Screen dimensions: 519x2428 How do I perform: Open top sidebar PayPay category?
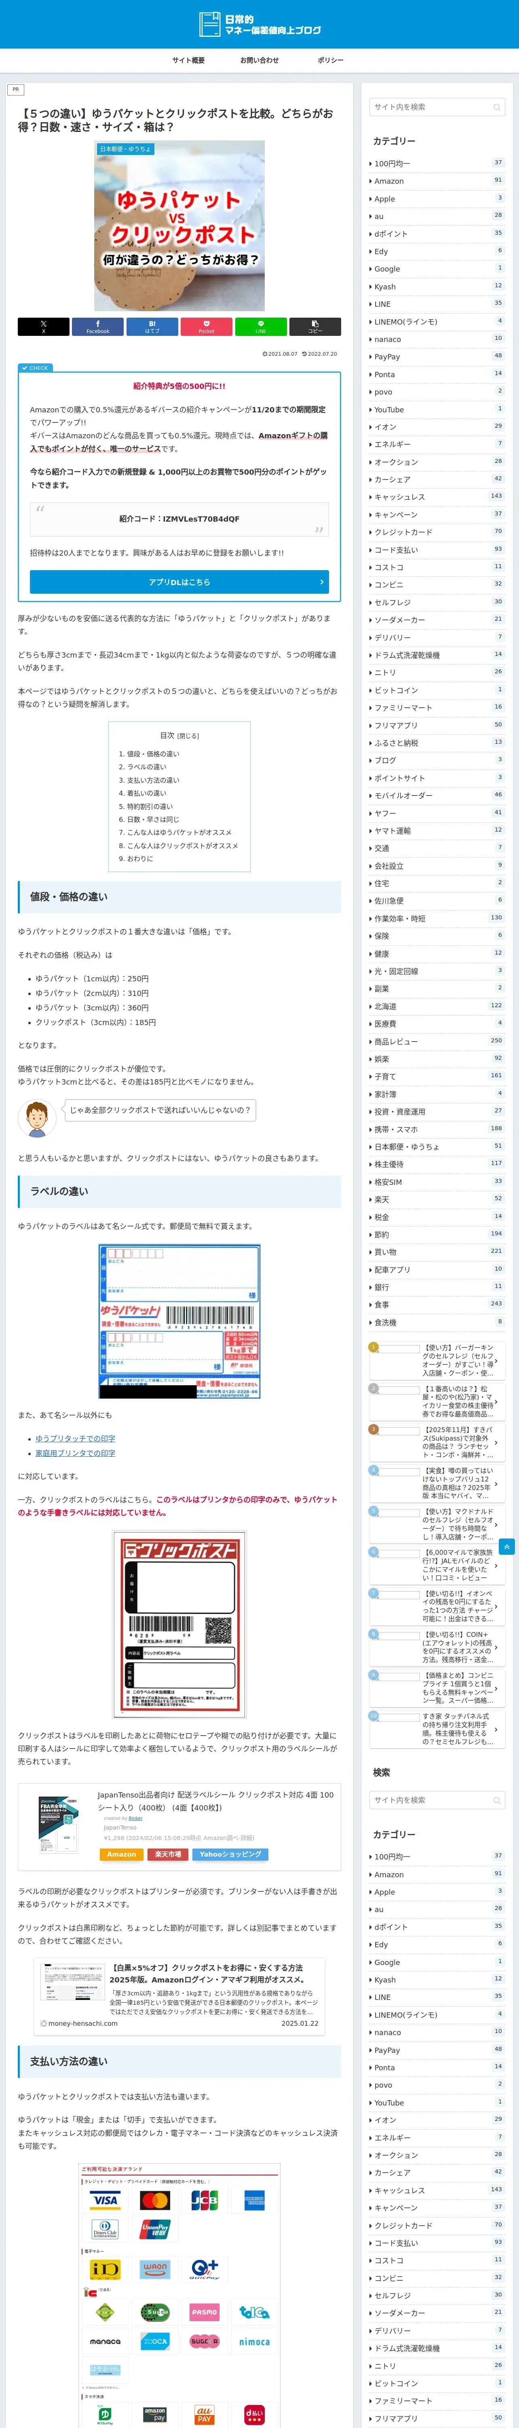click(437, 357)
